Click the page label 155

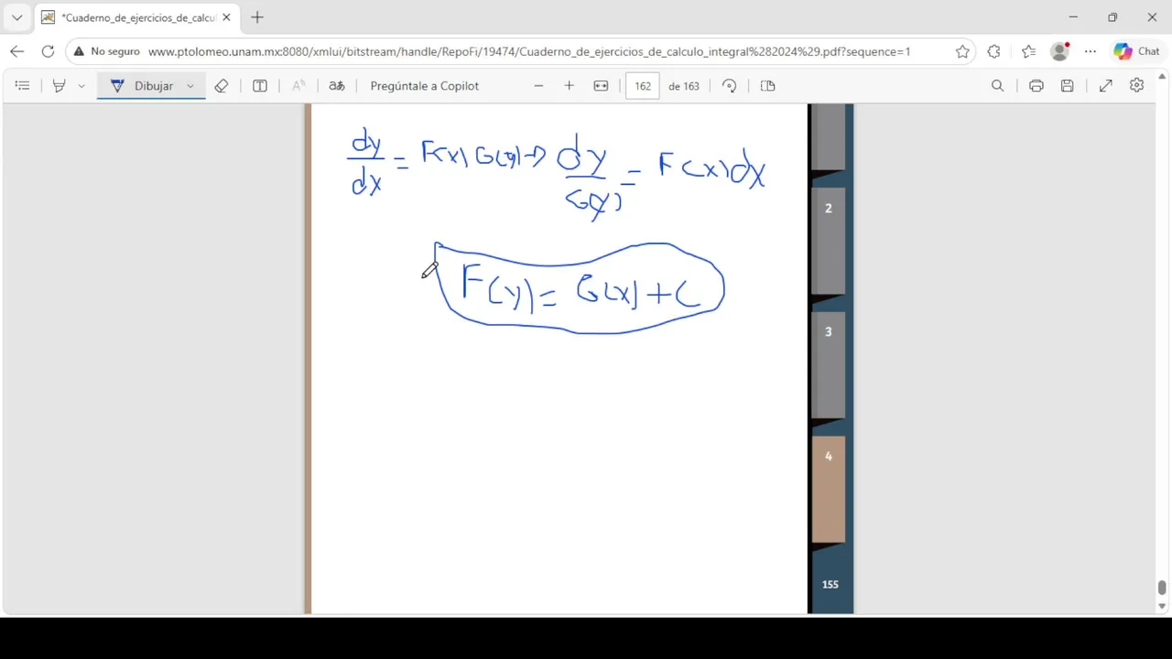click(830, 584)
